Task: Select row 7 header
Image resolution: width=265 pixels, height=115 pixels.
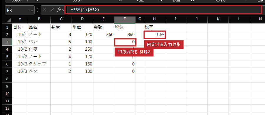Action: point(7,71)
